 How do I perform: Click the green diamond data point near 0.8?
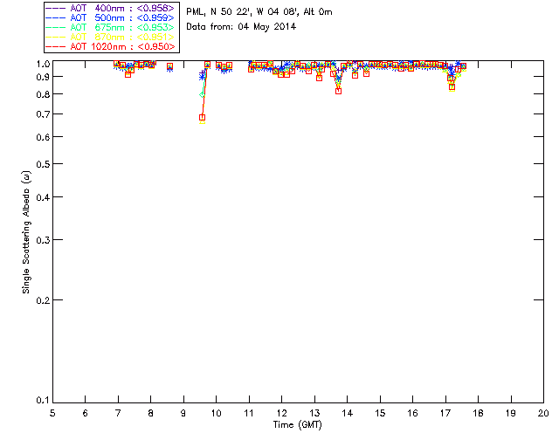pyautogui.click(x=202, y=94)
